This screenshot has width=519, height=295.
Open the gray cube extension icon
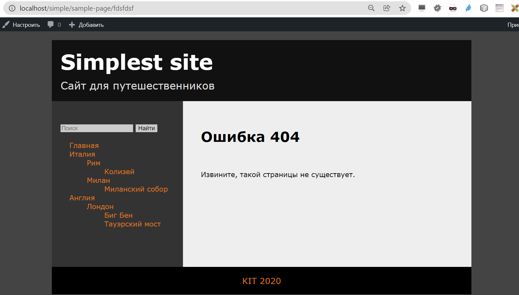(484, 8)
